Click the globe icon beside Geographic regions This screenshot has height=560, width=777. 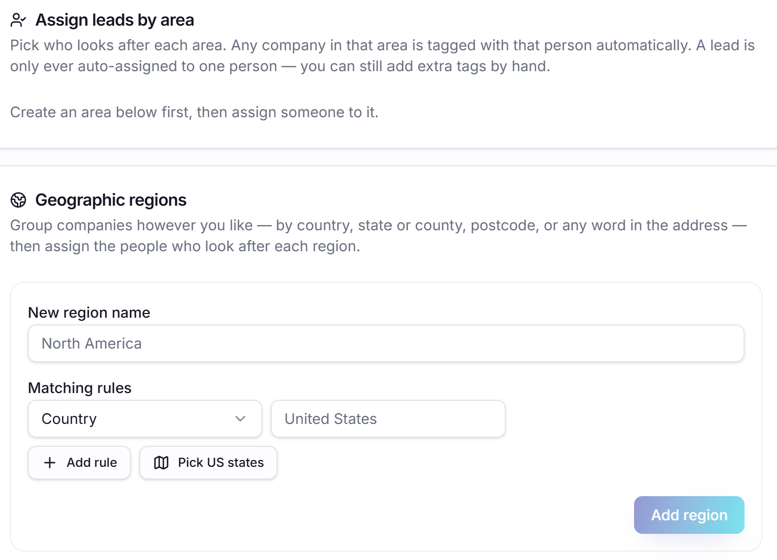pos(18,200)
